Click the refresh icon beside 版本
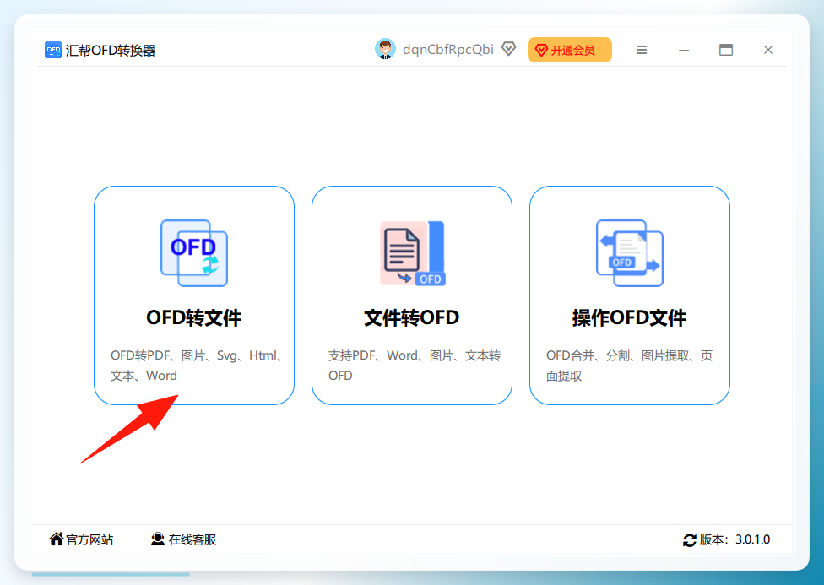 tap(690, 539)
